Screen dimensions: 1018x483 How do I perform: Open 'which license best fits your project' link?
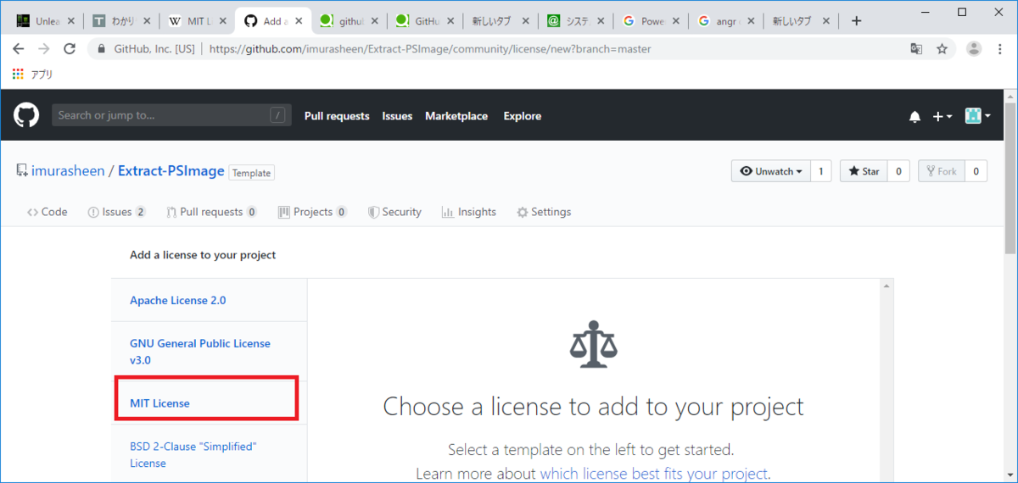point(653,474)
